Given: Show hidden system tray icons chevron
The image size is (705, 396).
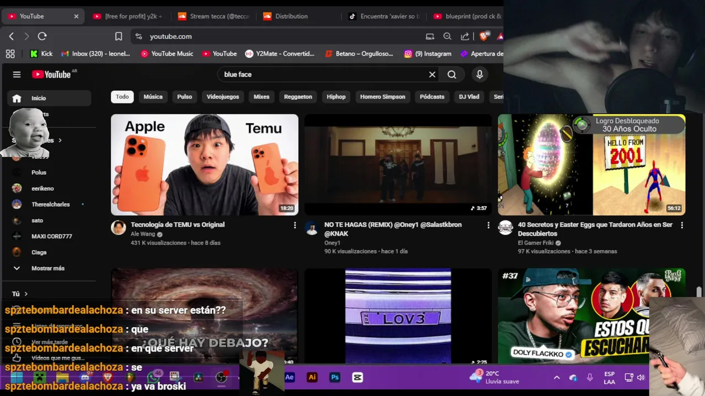Looking at the screenshot, I should click(x=556, y=377).
